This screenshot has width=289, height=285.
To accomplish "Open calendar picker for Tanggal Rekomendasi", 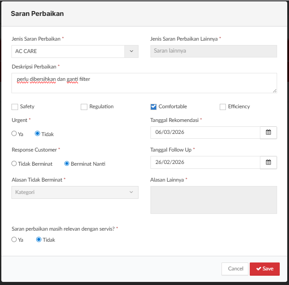I will [x=268, y=133].
